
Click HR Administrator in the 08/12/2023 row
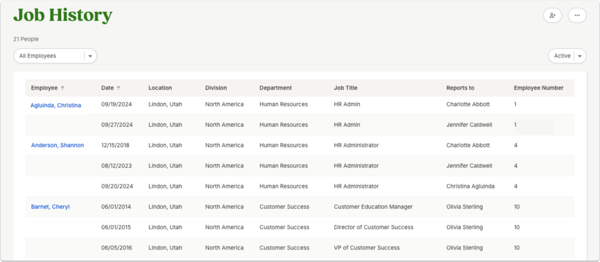(x=356, y=166)
